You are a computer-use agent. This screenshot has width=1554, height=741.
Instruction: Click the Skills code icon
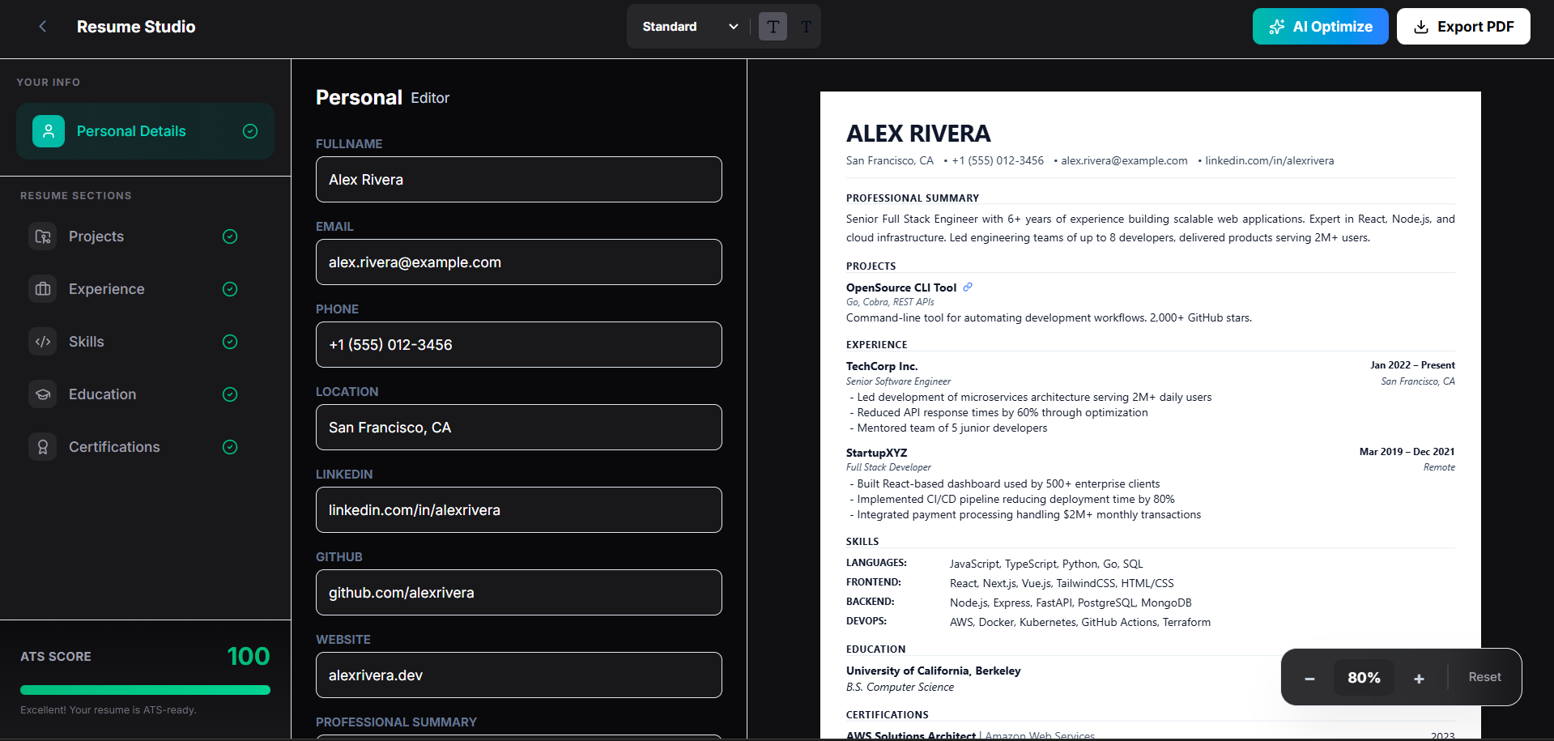click(43, 342)
